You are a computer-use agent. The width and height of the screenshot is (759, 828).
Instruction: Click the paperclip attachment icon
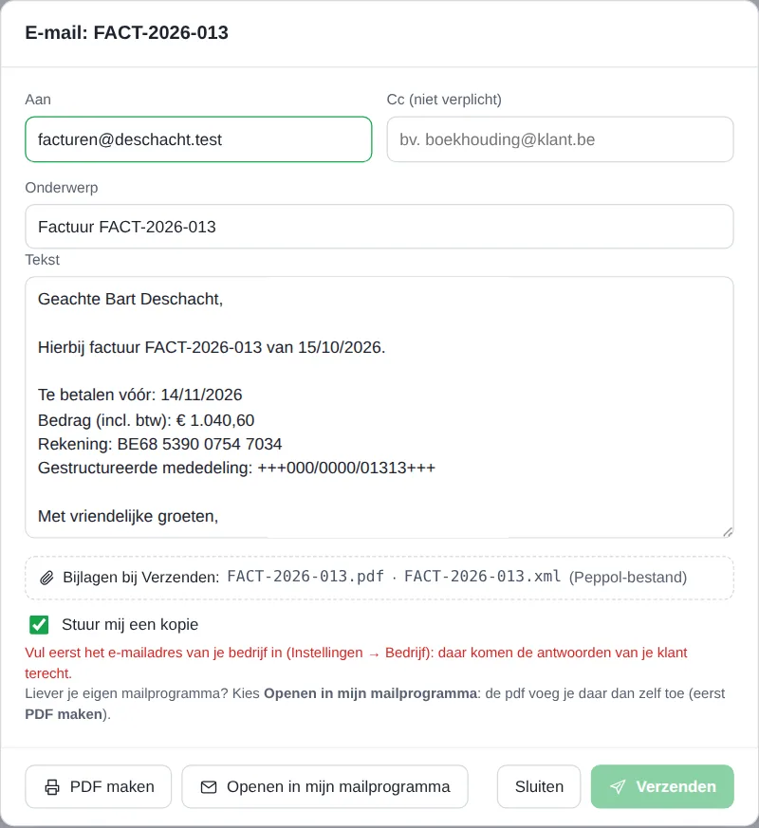coord(46,578)
